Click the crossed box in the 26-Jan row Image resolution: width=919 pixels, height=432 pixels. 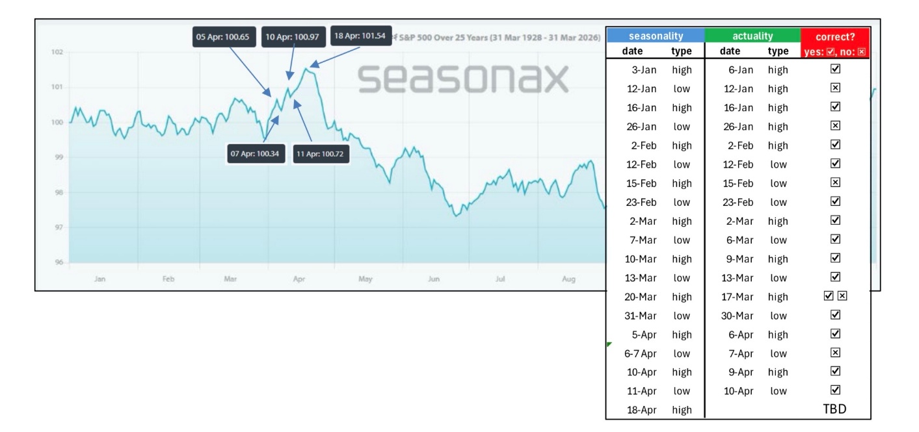(836, 126)
